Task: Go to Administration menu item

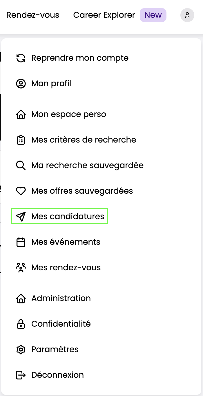Action: tap(61, 298)
